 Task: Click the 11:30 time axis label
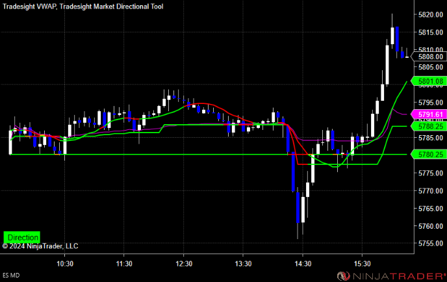124,264
